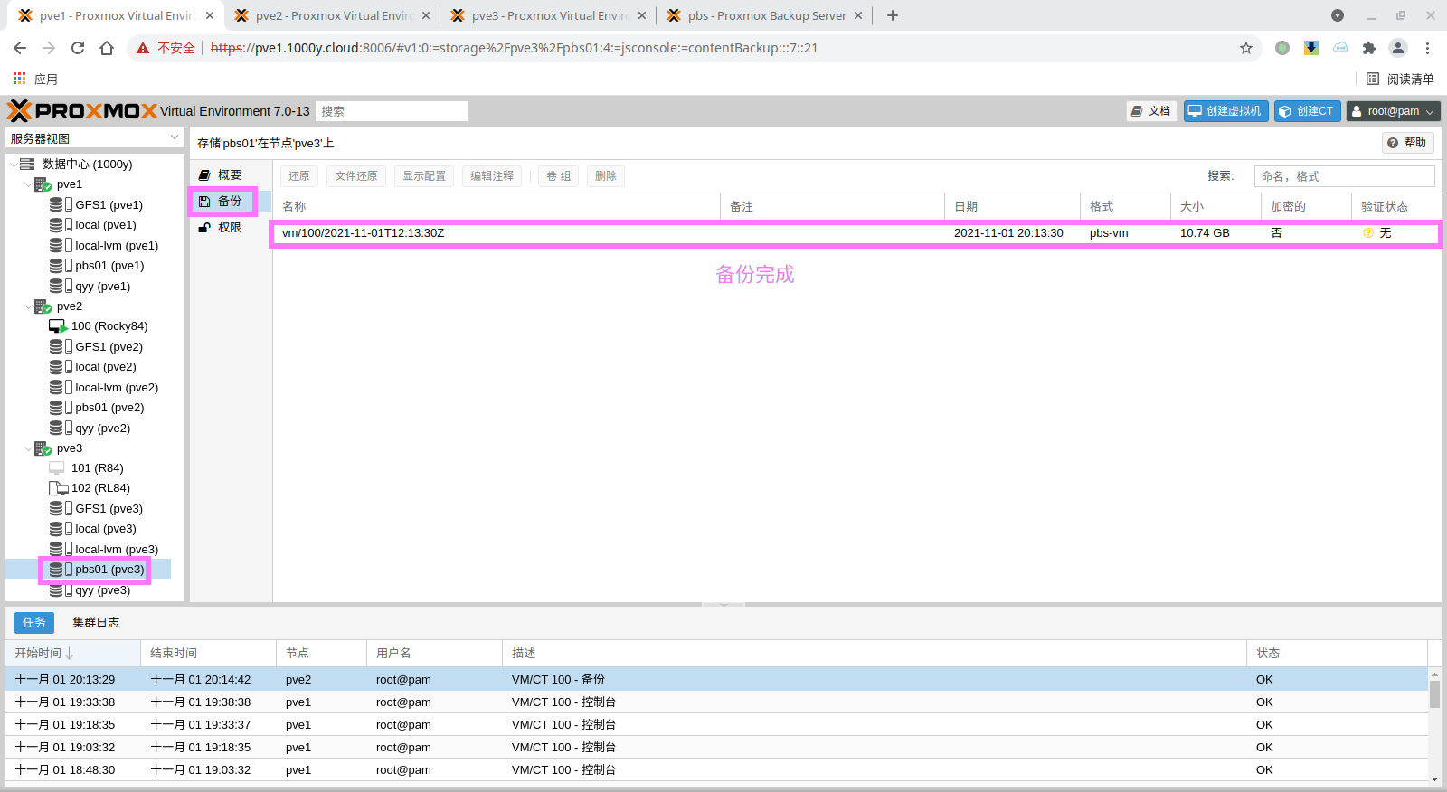Reload the page with refresh icon
Image resolution: width=1447 pixels, height=792 pixels.
coord(78,48)
